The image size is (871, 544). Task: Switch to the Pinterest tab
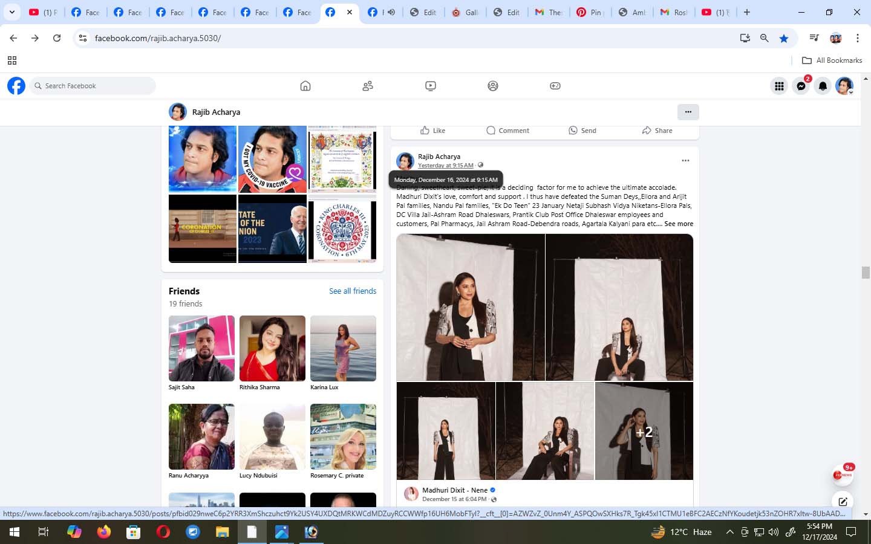[x=590, y=12]
